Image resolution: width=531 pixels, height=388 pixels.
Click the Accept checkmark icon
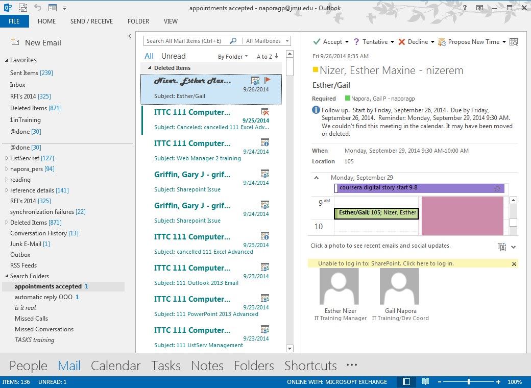(x=317, y=42)
